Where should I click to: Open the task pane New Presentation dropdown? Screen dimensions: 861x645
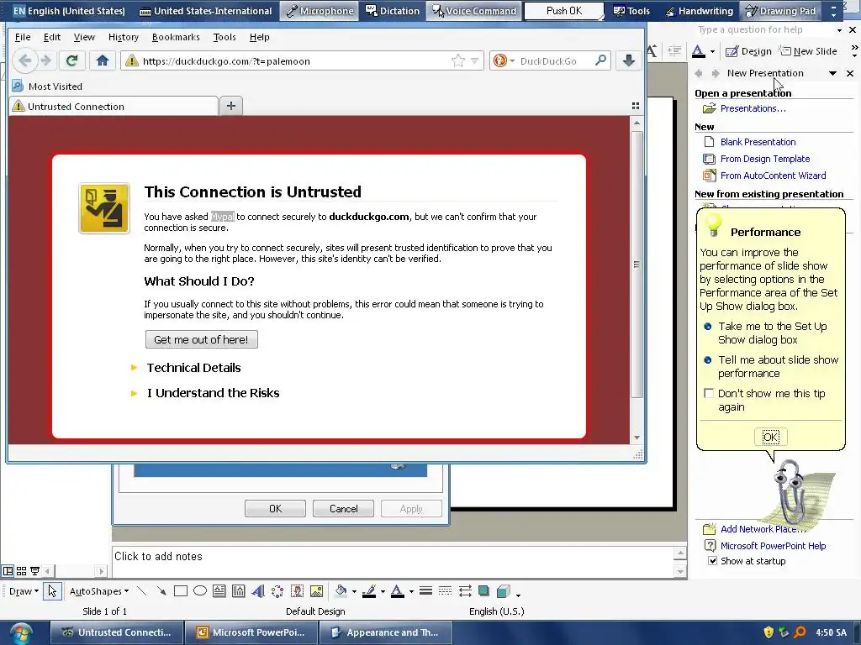point(832,73)
